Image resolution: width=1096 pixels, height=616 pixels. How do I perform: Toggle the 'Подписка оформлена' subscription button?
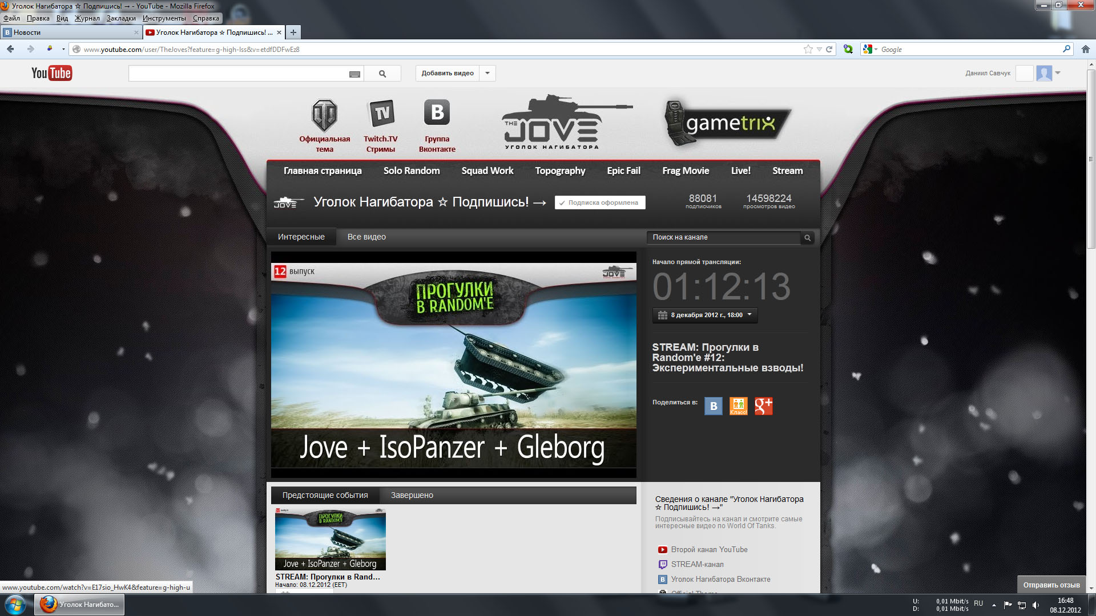pos(599,202)
